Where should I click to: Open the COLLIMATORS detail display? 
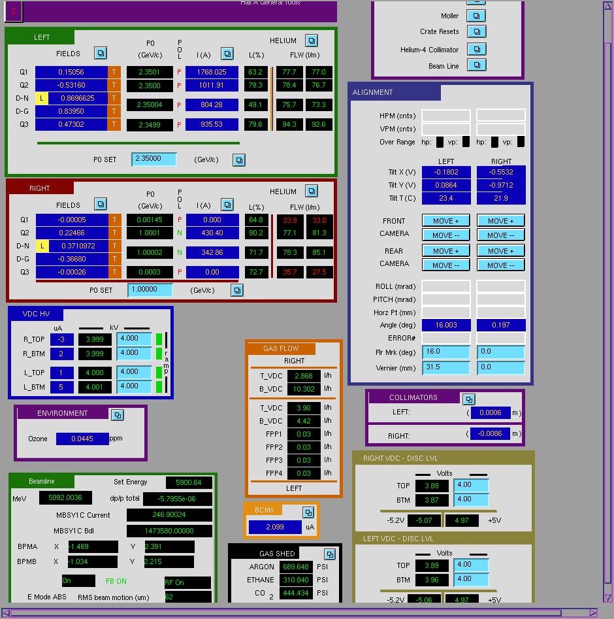[469, 399]
